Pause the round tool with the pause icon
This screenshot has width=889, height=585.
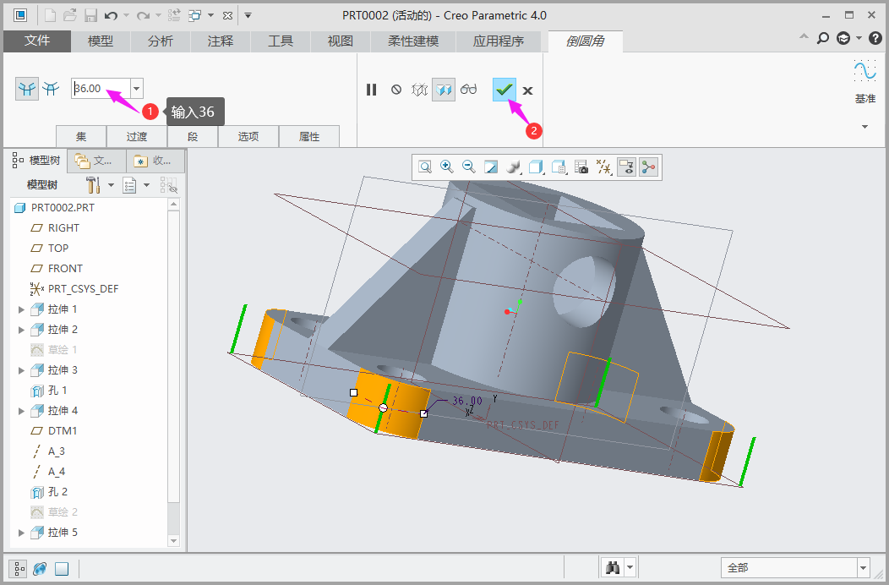tap(371, 90)
